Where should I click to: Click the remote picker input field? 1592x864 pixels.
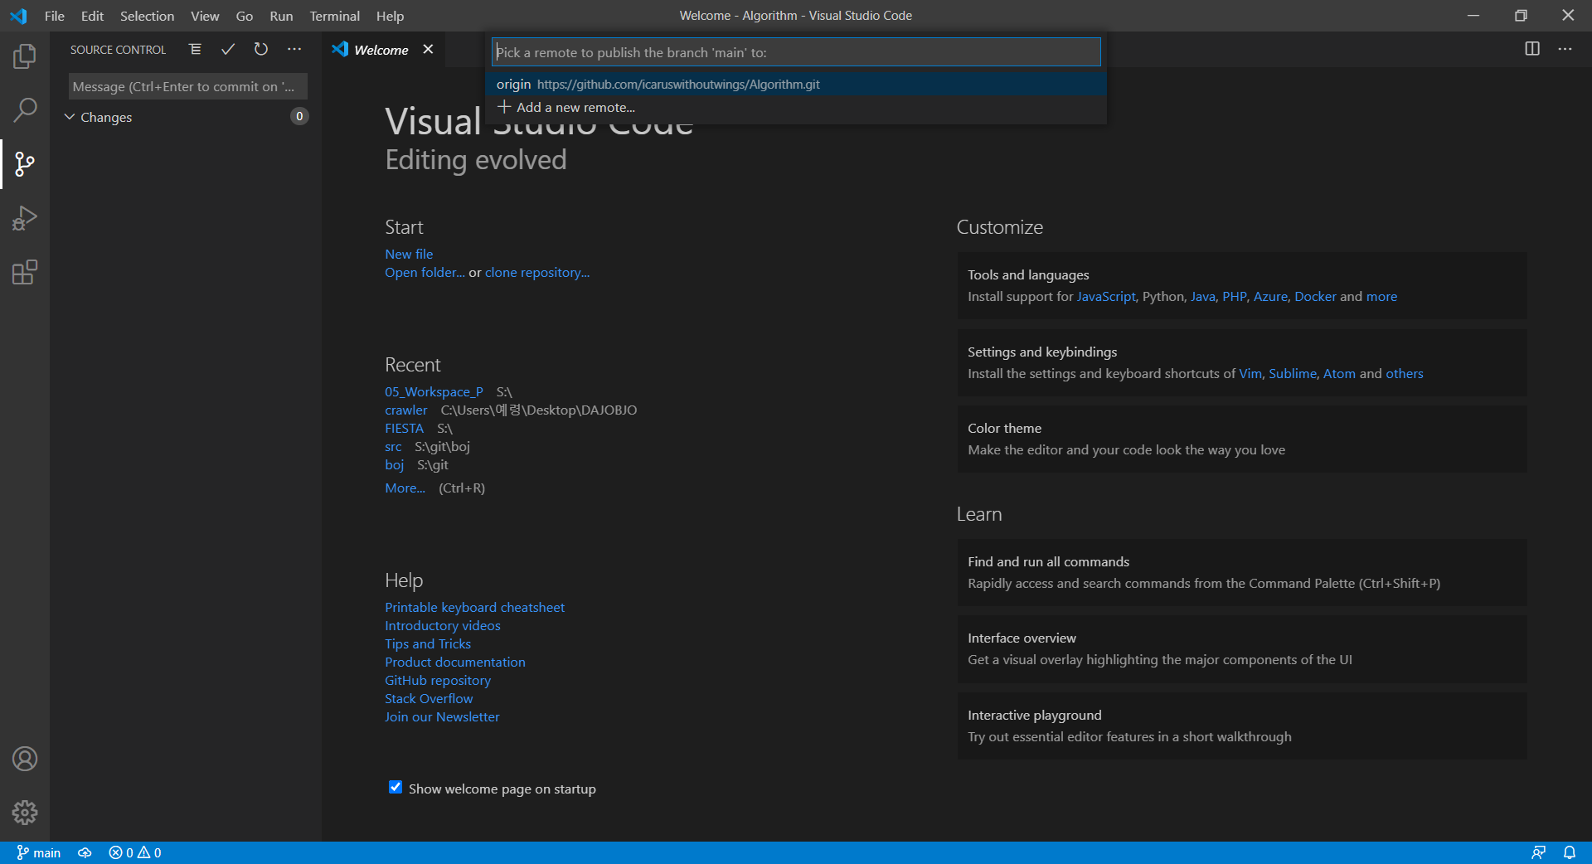(x=796, y=52)
